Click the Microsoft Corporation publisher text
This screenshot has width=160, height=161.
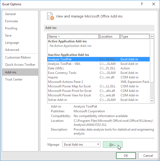[89, 111]
